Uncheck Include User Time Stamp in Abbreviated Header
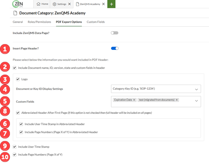The image size is (209, 163). (21, 124)
